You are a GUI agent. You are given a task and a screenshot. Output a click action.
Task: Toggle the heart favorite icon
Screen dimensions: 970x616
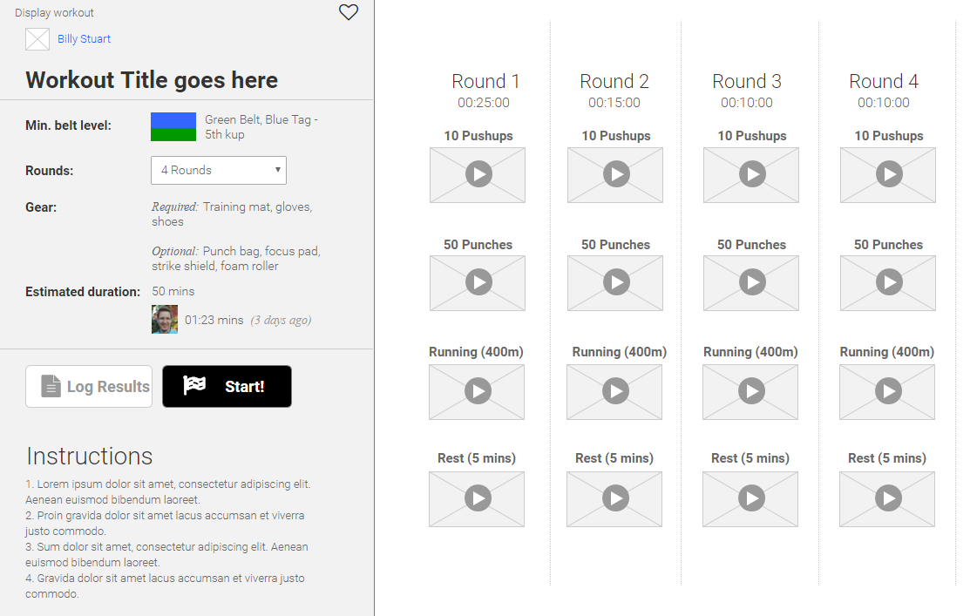pos(349,12)
